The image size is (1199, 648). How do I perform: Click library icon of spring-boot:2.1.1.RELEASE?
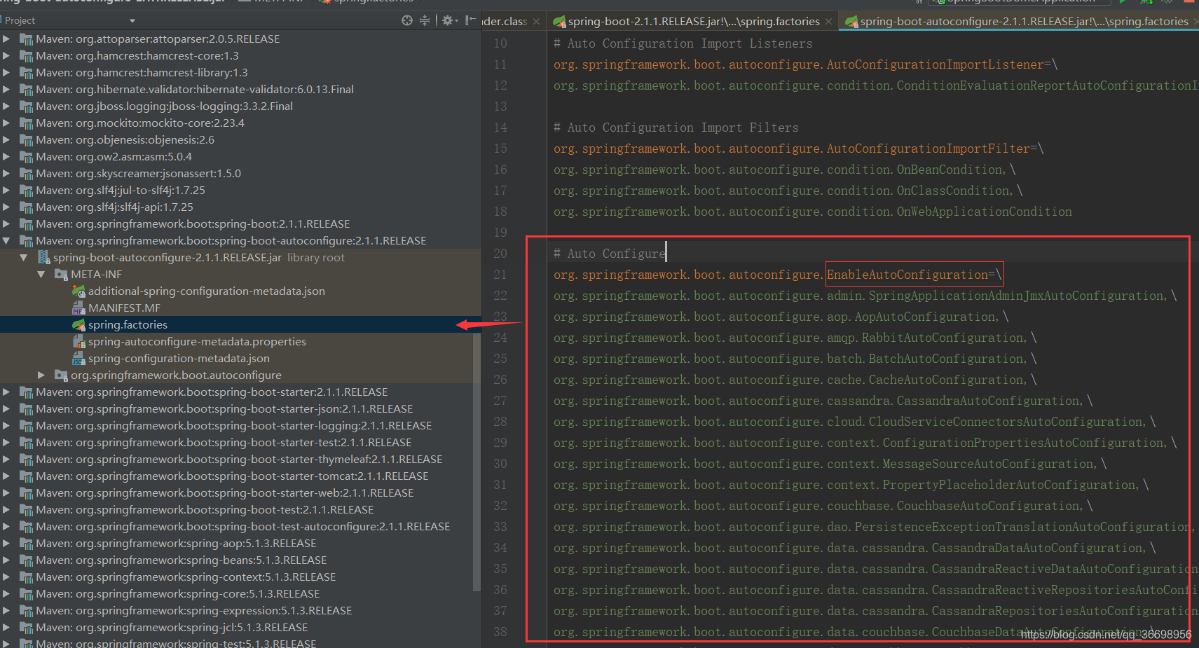pyautogui.click(x=27, y=224)
